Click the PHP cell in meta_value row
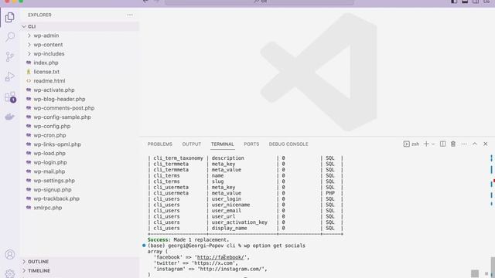Viewport: 495px width, 278px height. (330, 193)
